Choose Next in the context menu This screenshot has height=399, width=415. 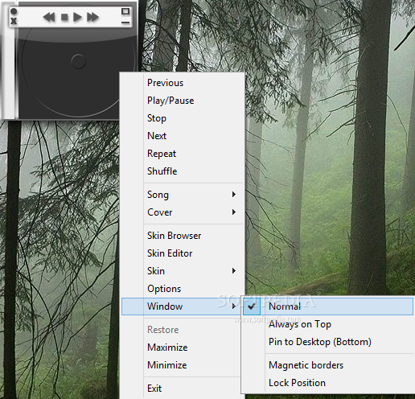tap(183, 136)
